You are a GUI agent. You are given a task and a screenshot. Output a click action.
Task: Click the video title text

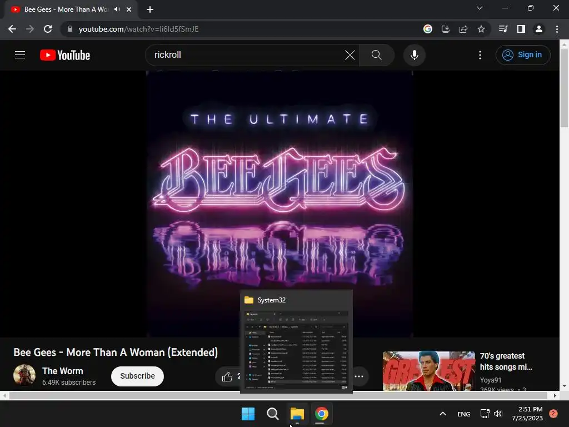116,352
